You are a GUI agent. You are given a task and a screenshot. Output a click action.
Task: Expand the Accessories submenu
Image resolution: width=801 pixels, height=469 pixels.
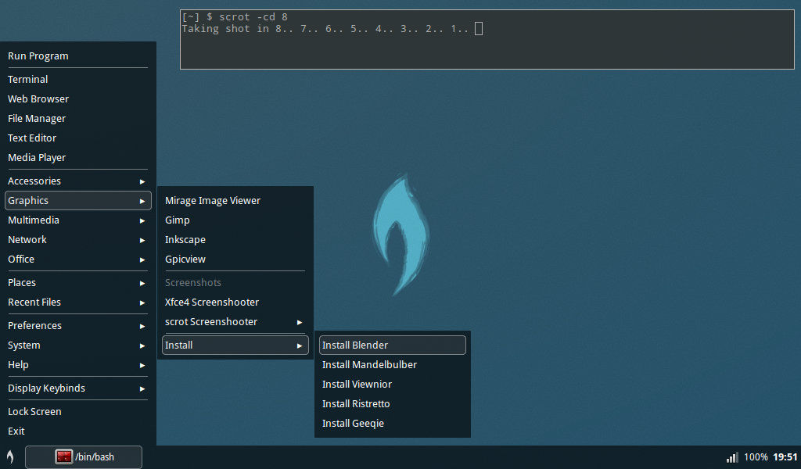[77, 181]
